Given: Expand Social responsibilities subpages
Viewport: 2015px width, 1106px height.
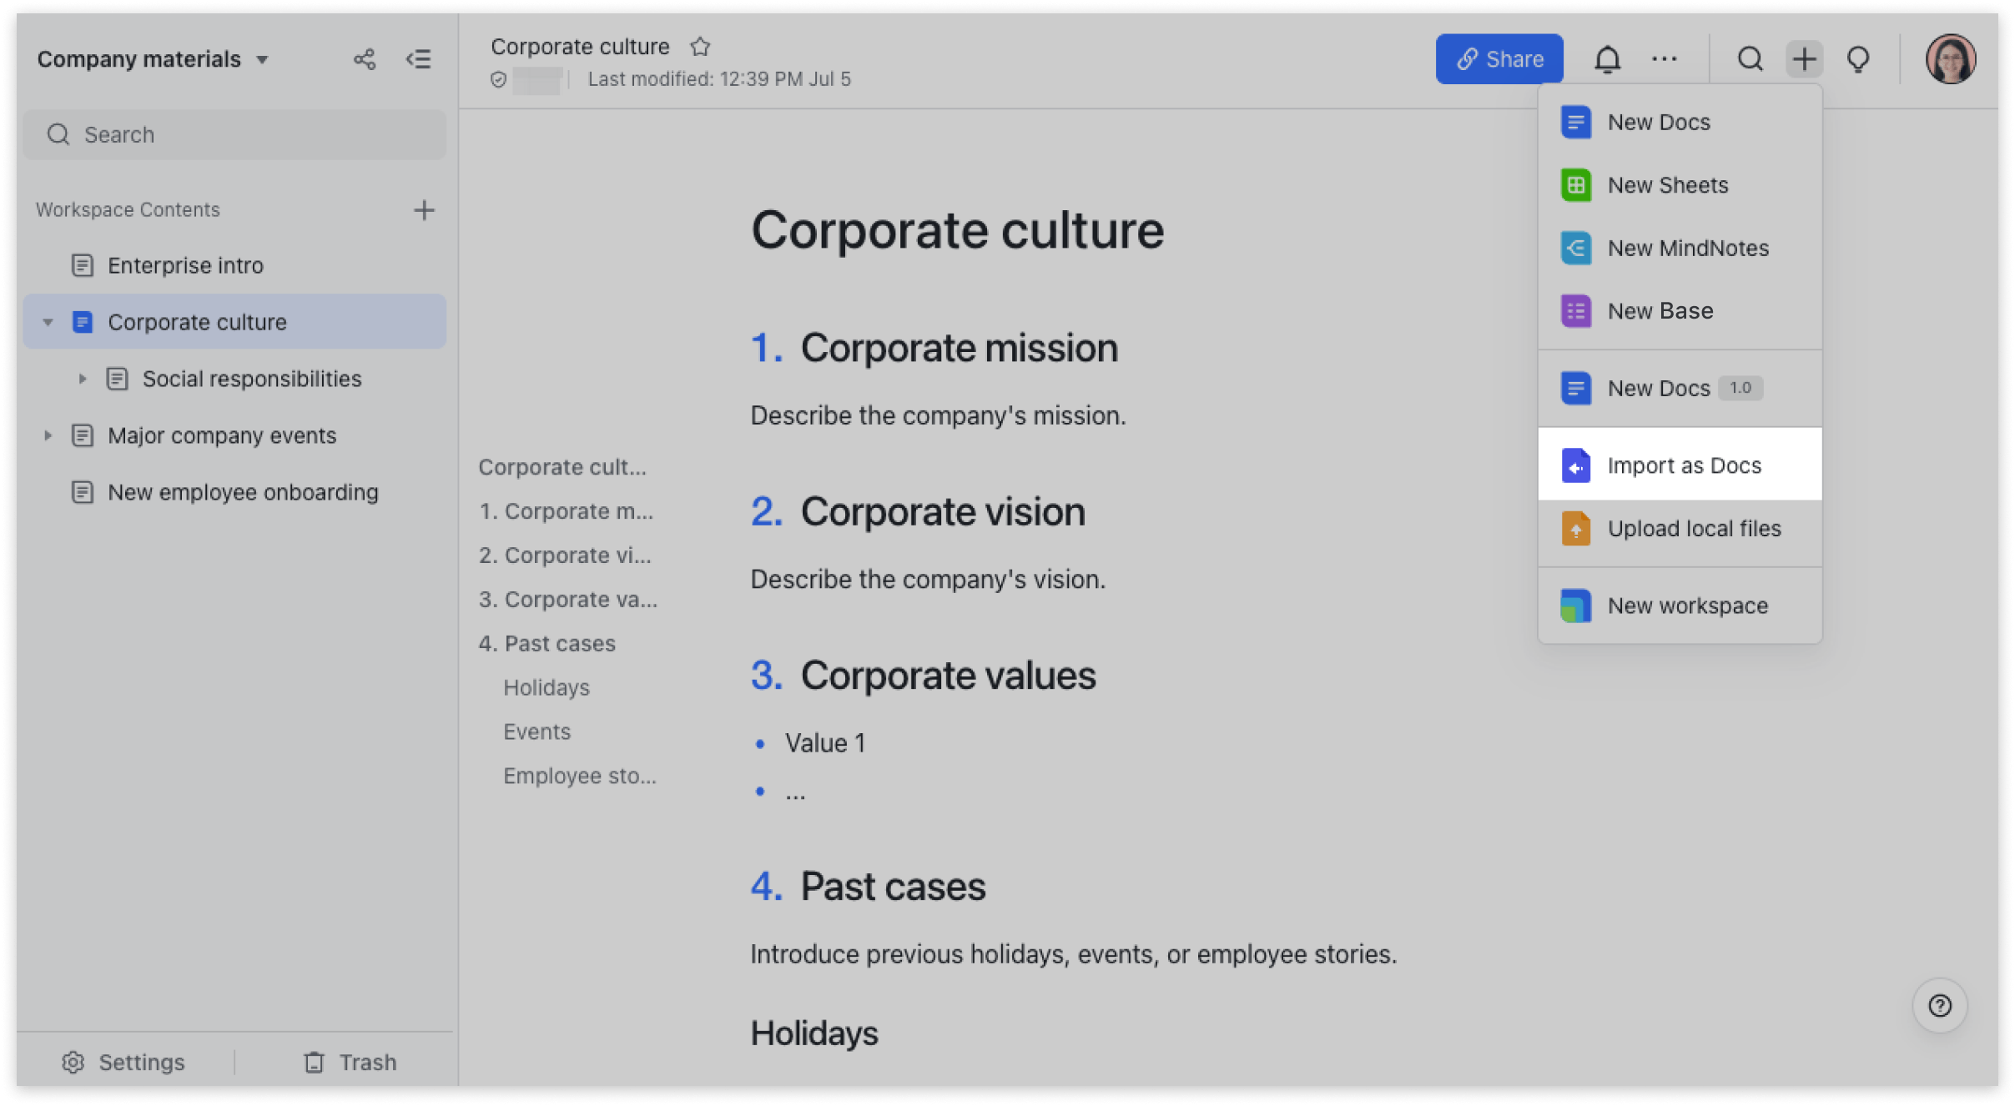Looking at the screenshot, I should point(82,379).
